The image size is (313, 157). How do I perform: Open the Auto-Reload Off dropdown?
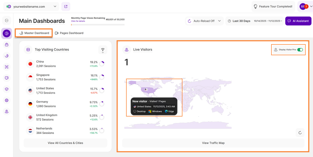click(x=204, y=21)
